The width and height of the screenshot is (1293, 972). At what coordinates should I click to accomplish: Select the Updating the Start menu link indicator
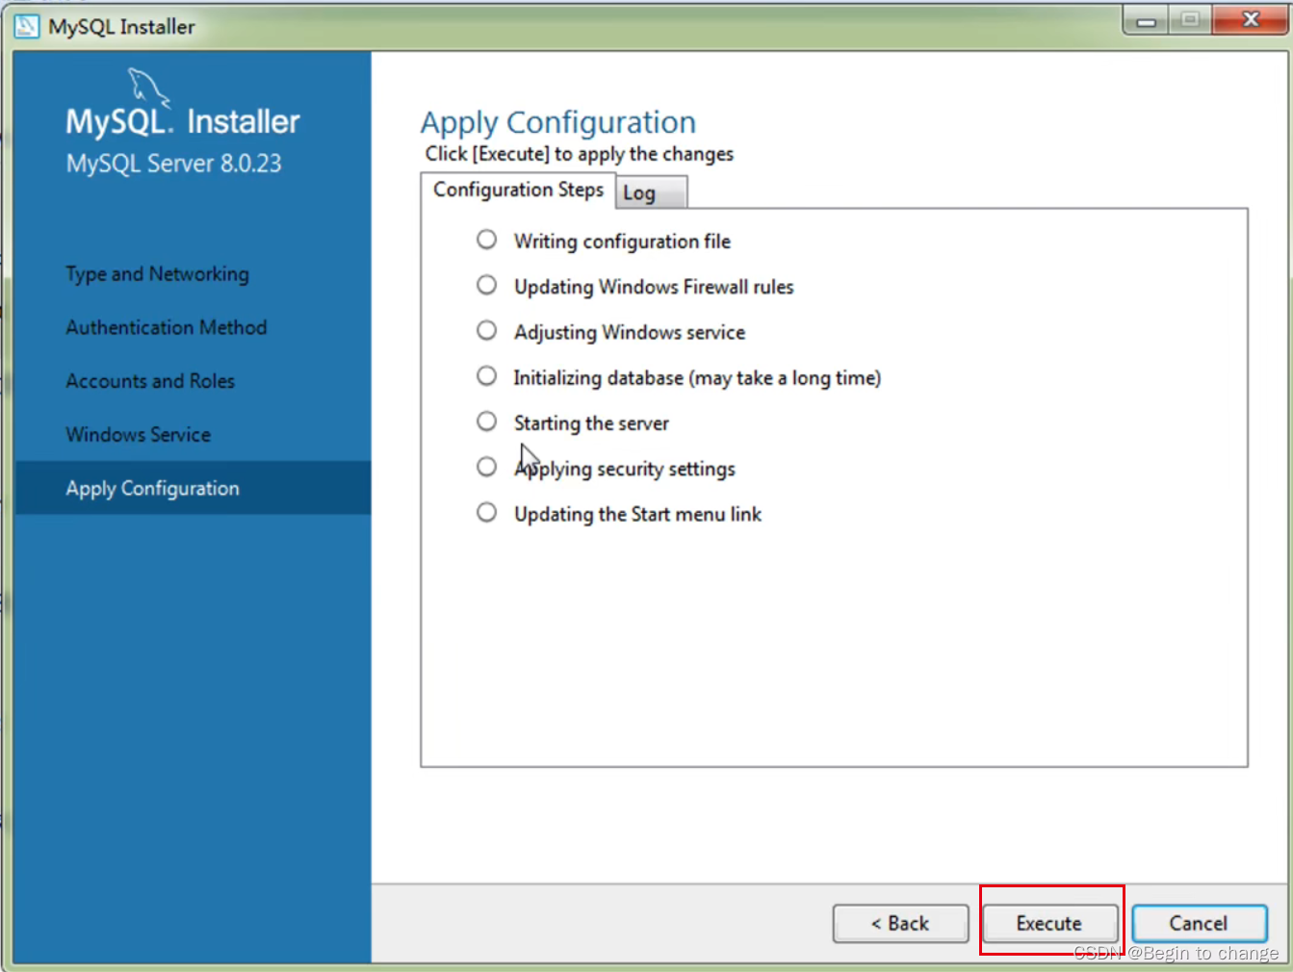pos(487,512)
